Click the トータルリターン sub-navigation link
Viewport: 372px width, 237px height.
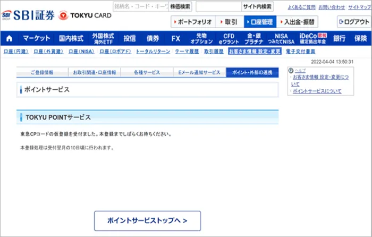tap(153, 52)
